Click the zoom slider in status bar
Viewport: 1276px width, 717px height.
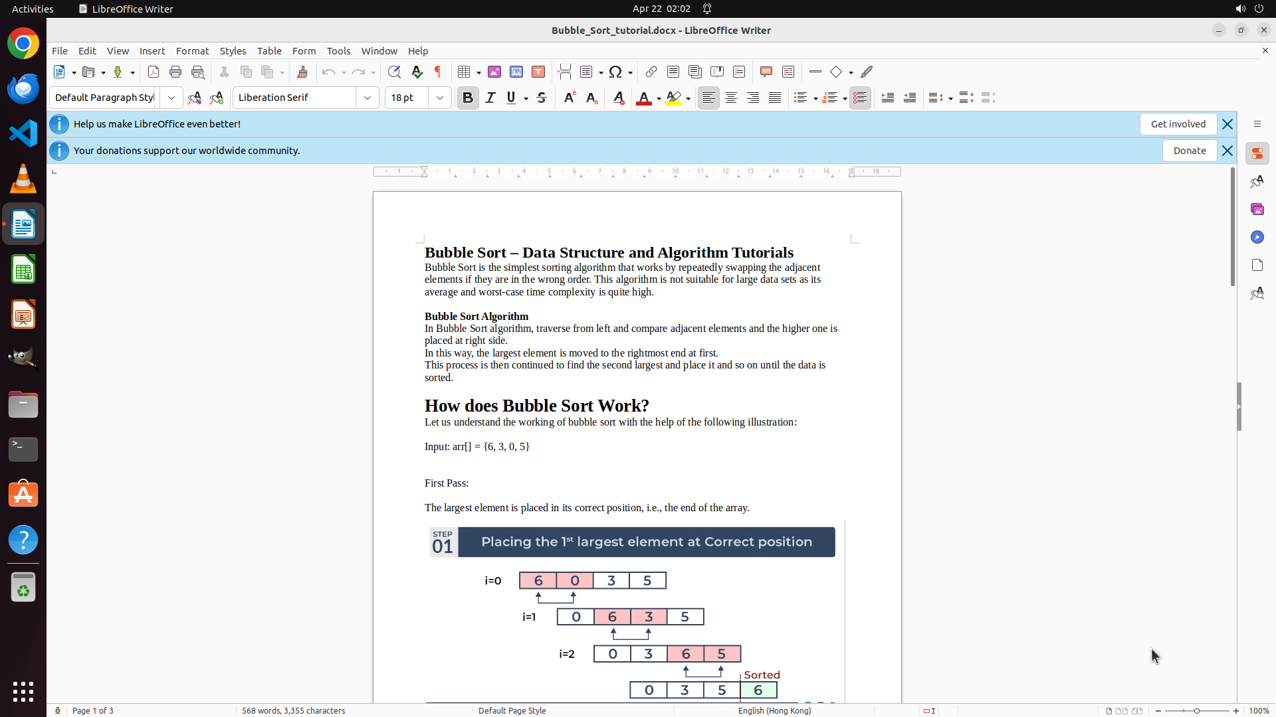point(1197,710)
